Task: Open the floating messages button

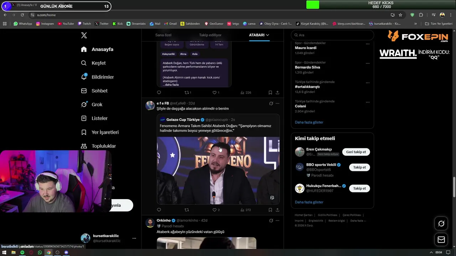Action: point(441,240)
